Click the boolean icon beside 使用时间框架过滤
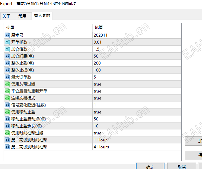202x169 pixels. tap(7, 133)
